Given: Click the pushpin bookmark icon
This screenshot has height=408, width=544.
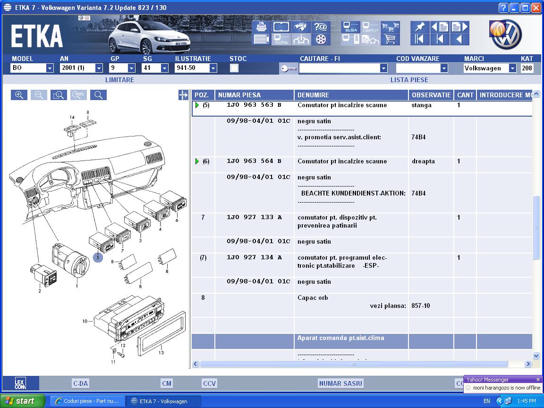Looking at the screenshot, I should [420, 27].
